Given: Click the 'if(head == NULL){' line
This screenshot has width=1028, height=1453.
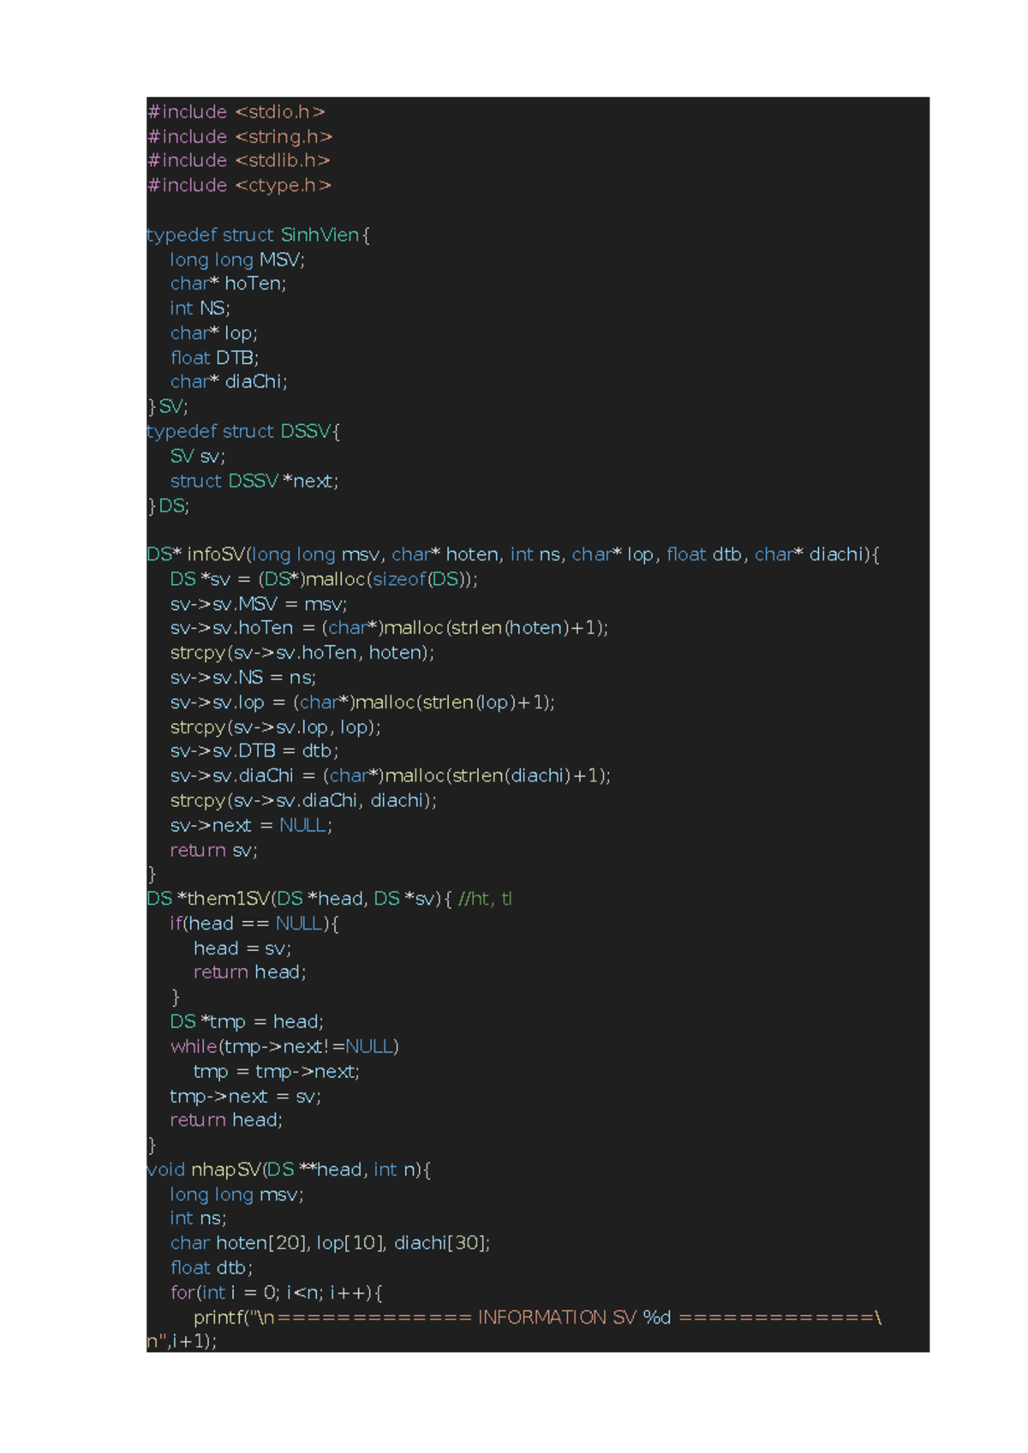Looking at the screenshot, I should [254, 924].
